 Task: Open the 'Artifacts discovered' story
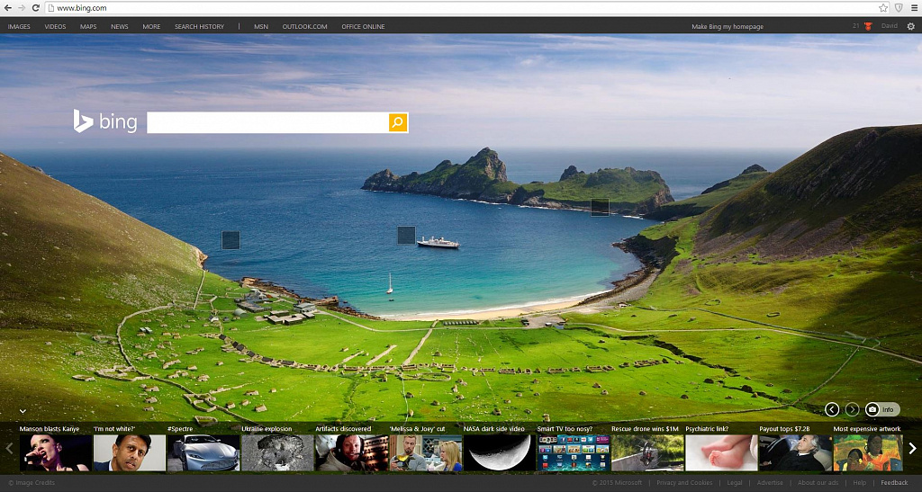(352, 452)
